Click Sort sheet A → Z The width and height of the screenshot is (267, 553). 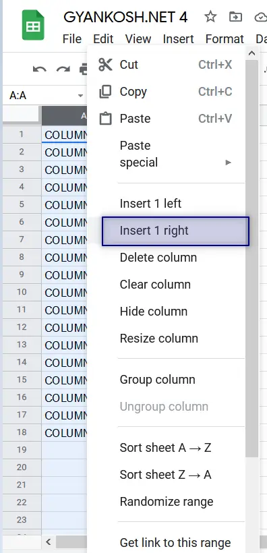click(166, 448)
